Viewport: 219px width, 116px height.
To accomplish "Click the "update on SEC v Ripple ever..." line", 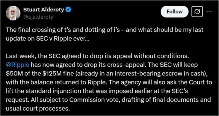I will 47,39.
